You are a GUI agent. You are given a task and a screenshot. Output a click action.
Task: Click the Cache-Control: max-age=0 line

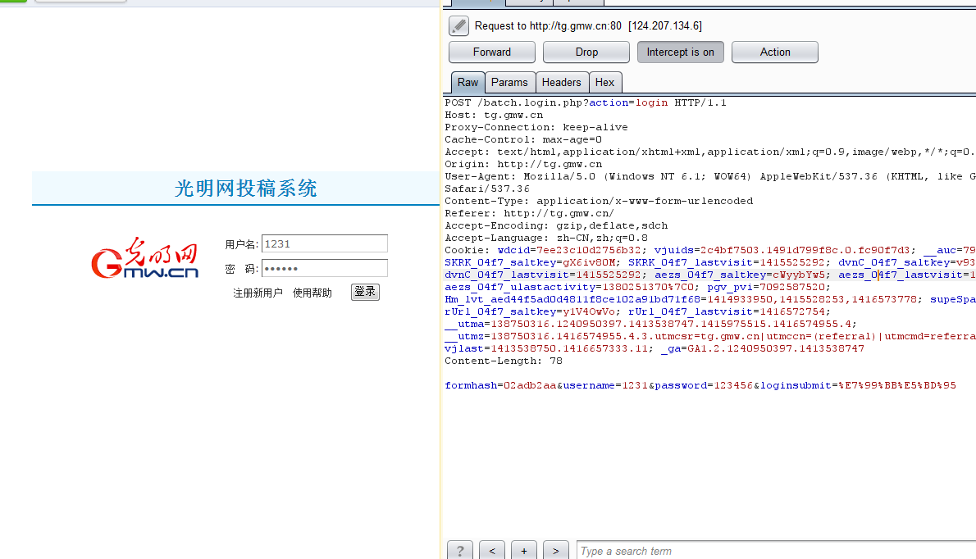click(x=523, y=140)
